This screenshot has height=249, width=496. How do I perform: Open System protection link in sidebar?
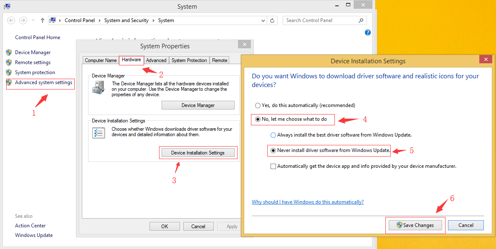click(35, 72)
